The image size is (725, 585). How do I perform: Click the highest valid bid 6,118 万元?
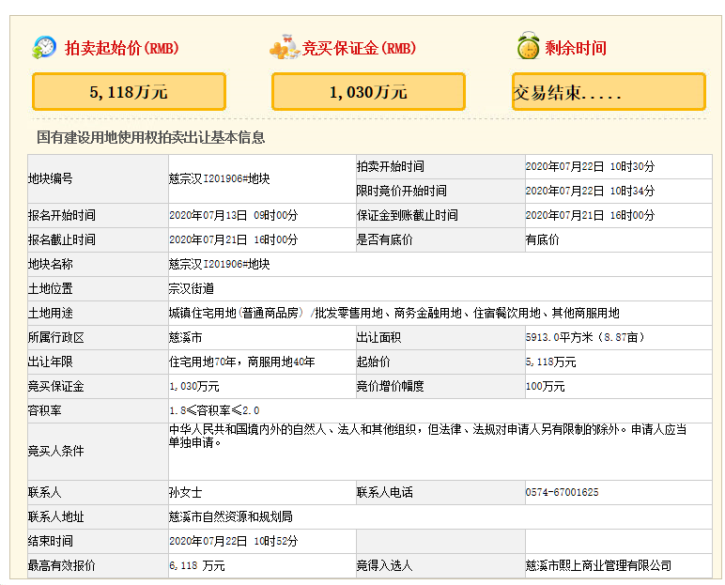(x=197, y=565)
